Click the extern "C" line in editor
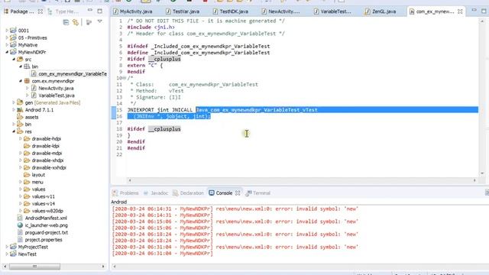Screen dimensions: 489x275 click(144, 66)
